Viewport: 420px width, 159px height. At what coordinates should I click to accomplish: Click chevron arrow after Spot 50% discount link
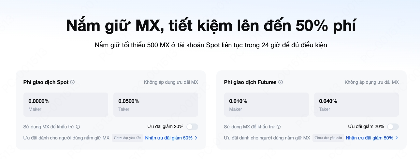coord(196,138)
